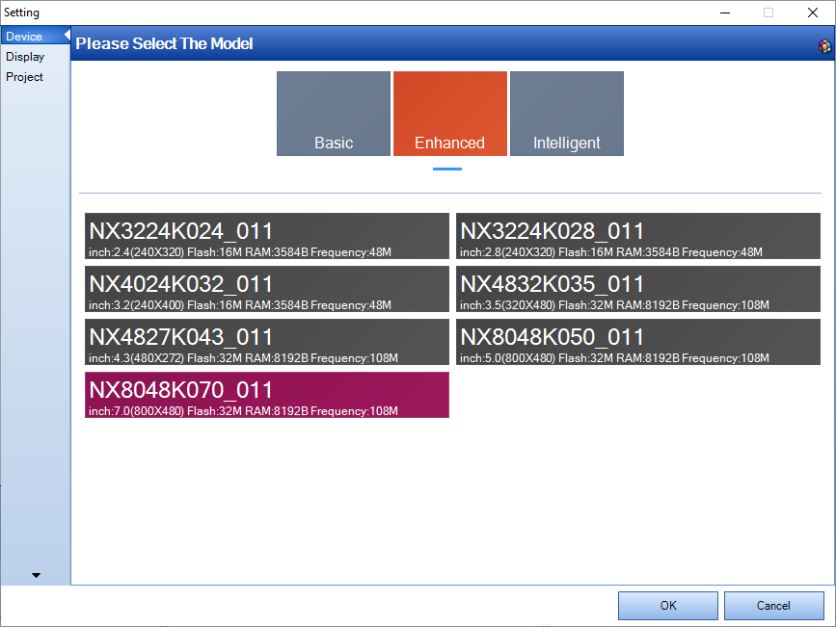Click the colorful cube icon in header
Screen dimensions: 836x627
pos(823,45)
